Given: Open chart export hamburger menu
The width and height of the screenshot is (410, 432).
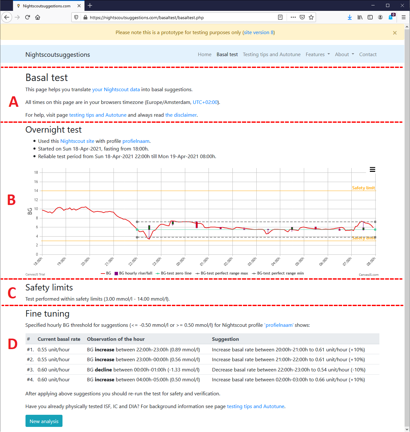Looking at the screenshot, I should click(372, 170).
